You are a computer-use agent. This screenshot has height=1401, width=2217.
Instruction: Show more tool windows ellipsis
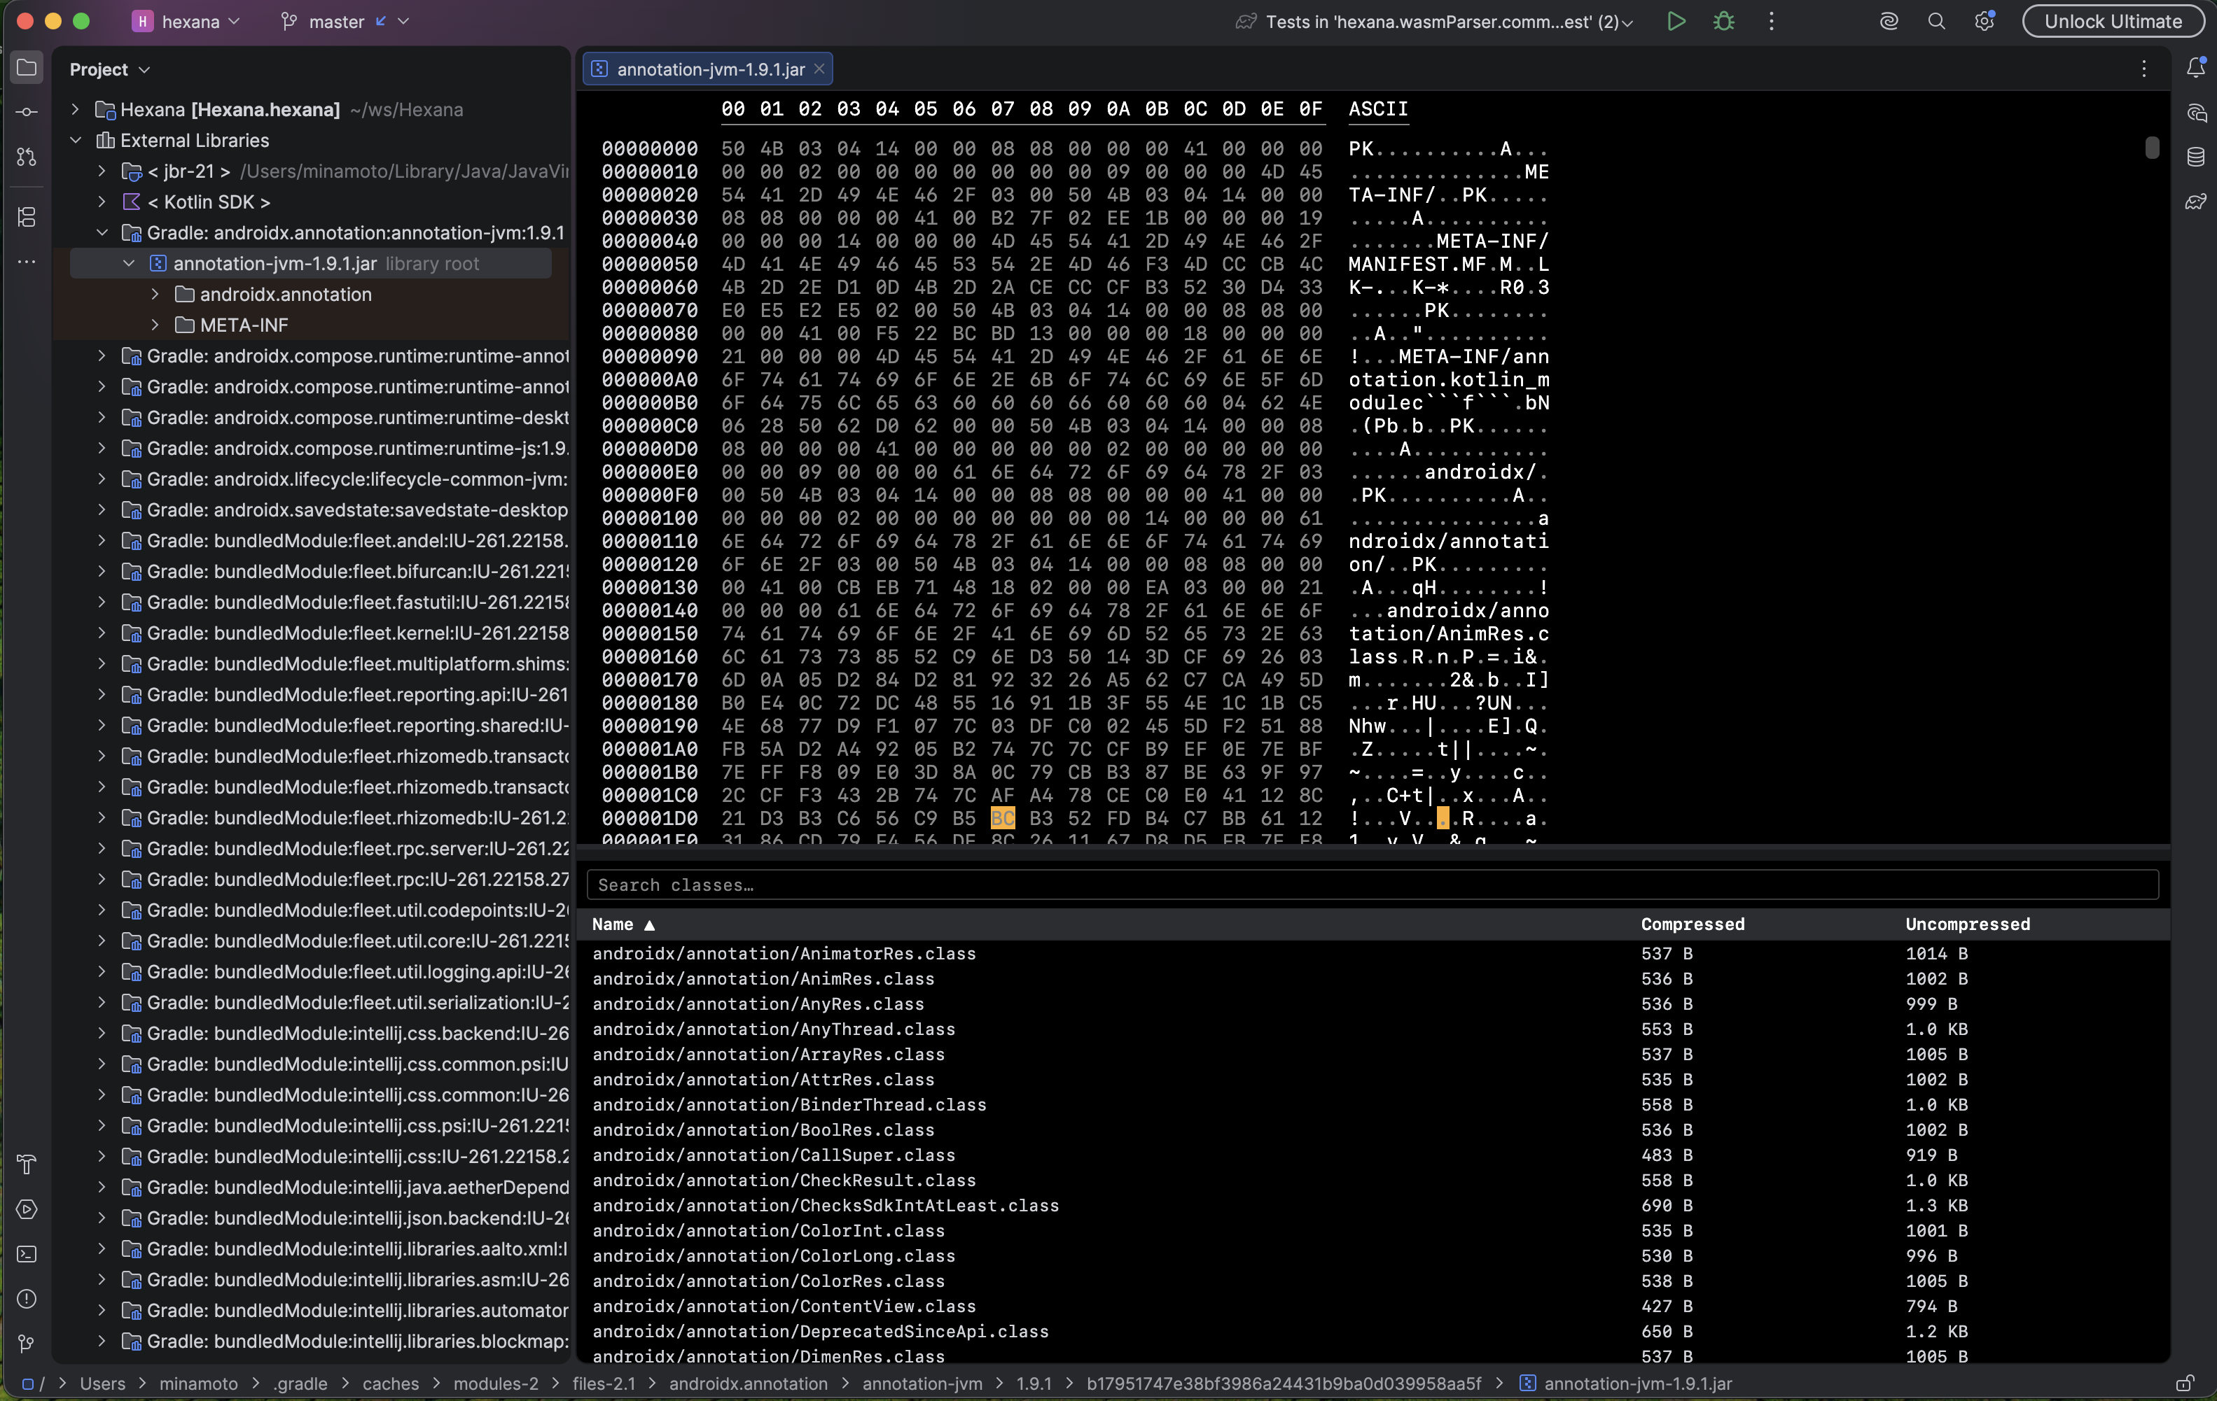point(27,262)
